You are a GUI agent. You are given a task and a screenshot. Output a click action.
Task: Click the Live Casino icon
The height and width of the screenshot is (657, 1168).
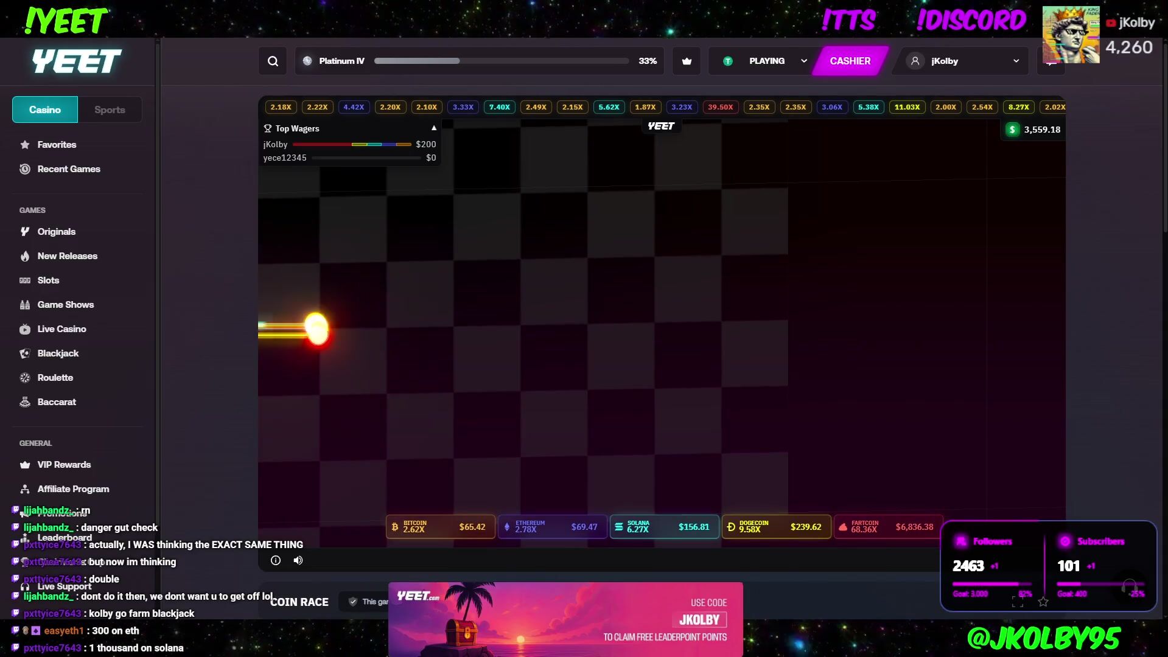[x=25, y=329]
